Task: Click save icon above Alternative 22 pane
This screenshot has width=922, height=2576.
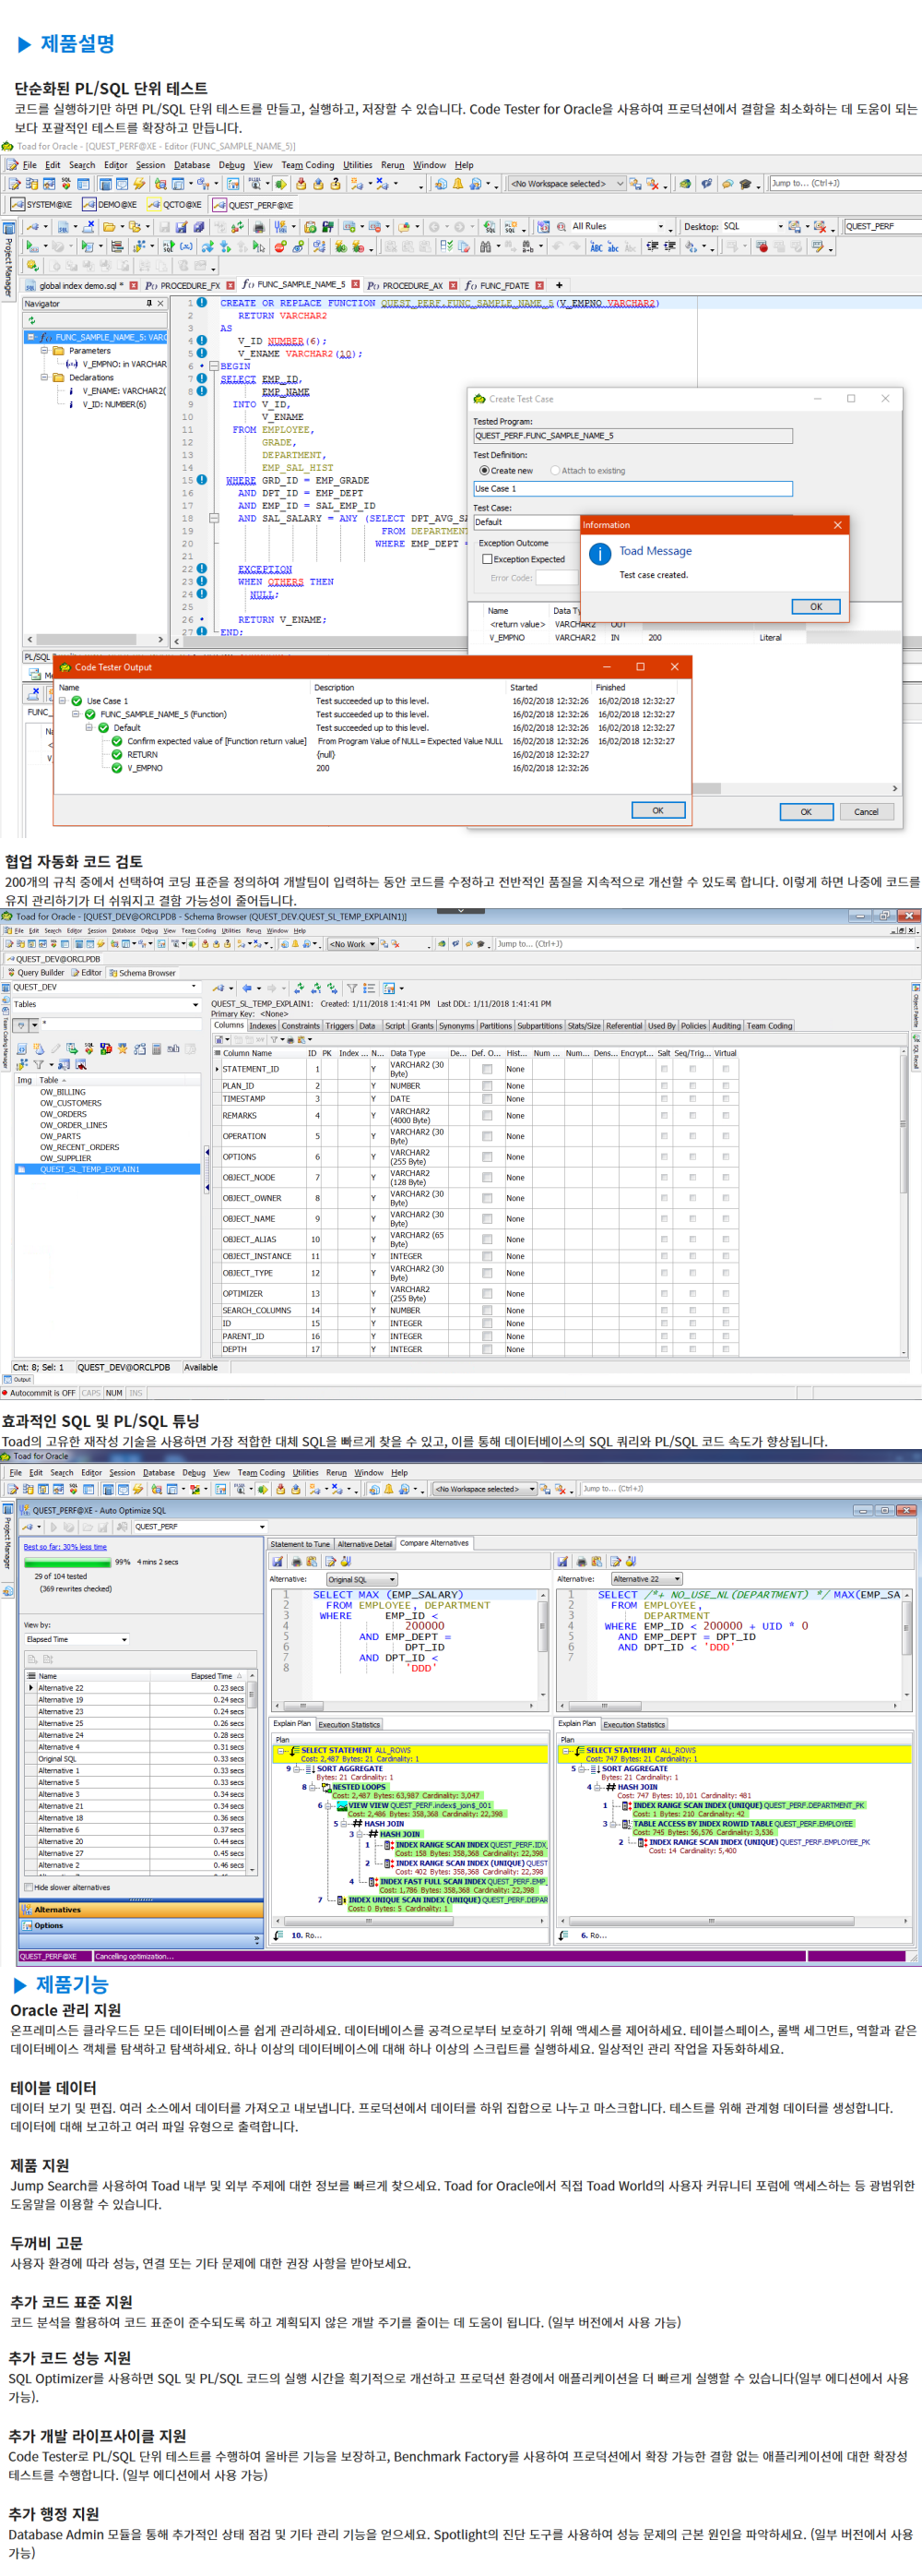Action: [x=562, y=1561]
